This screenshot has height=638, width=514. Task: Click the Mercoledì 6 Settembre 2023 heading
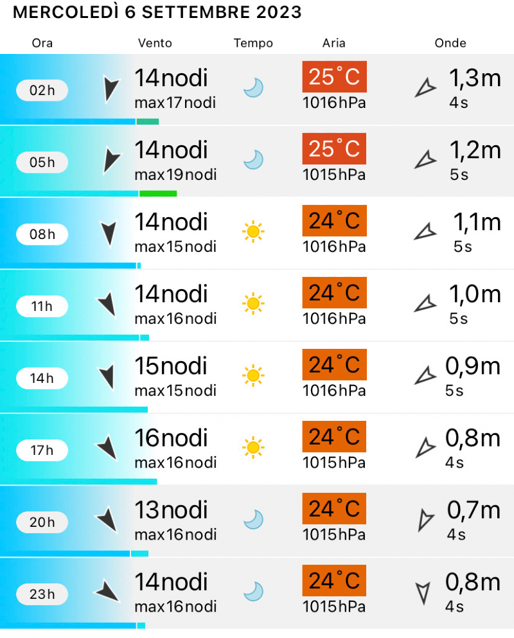click(x=157, y=13)
